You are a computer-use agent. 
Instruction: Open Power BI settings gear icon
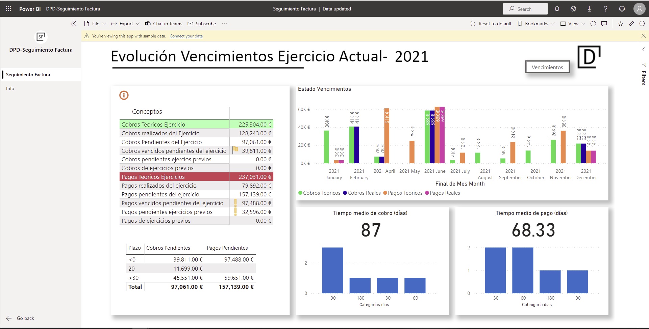(x=573, y=9)
